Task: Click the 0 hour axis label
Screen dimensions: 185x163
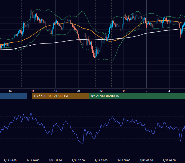Action: [124, 91]
